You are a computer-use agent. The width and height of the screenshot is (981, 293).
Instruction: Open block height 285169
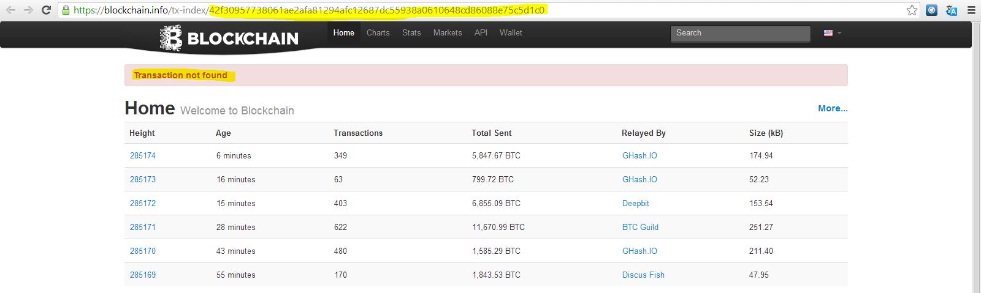pyautogui.click(x=143, y=275)
